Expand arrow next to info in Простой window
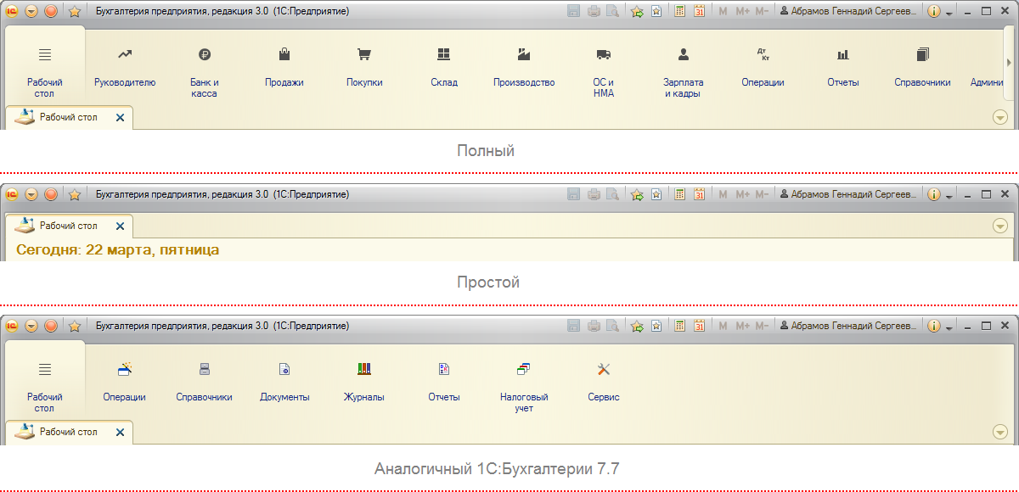This screenshot has height=492, width=1019. click(948, 195)
